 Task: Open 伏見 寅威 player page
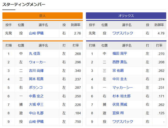pos(120,105)
